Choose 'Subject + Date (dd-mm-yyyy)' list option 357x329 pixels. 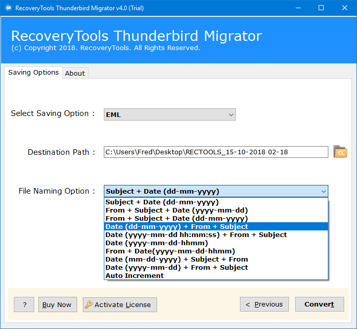click(x=216, y=202)
